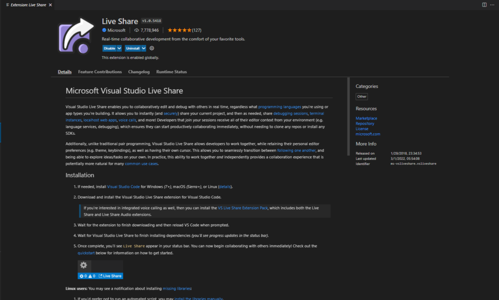The image size is (499, 300).
Task: Click the Last updated date 3/1/2022
Action: [405, 159]
